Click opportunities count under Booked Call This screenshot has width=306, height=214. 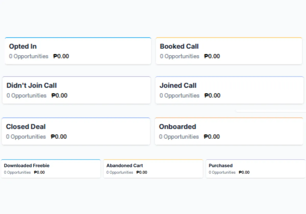(180, 56)
